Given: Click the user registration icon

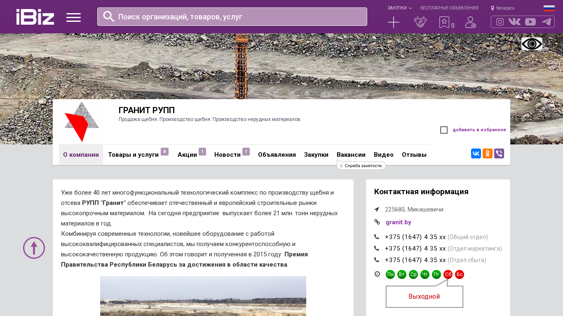Looking at the screenshot, I should pos(471,22).
